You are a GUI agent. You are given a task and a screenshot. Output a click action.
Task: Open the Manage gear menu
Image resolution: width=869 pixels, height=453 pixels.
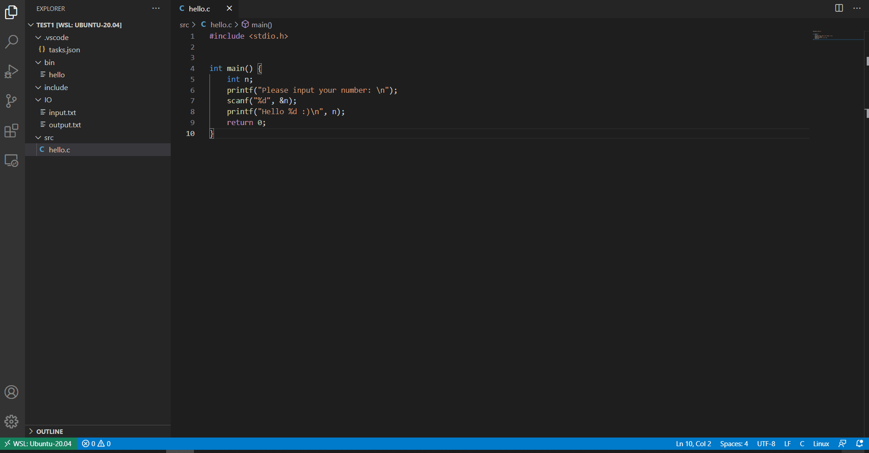[x=11, y=422]
